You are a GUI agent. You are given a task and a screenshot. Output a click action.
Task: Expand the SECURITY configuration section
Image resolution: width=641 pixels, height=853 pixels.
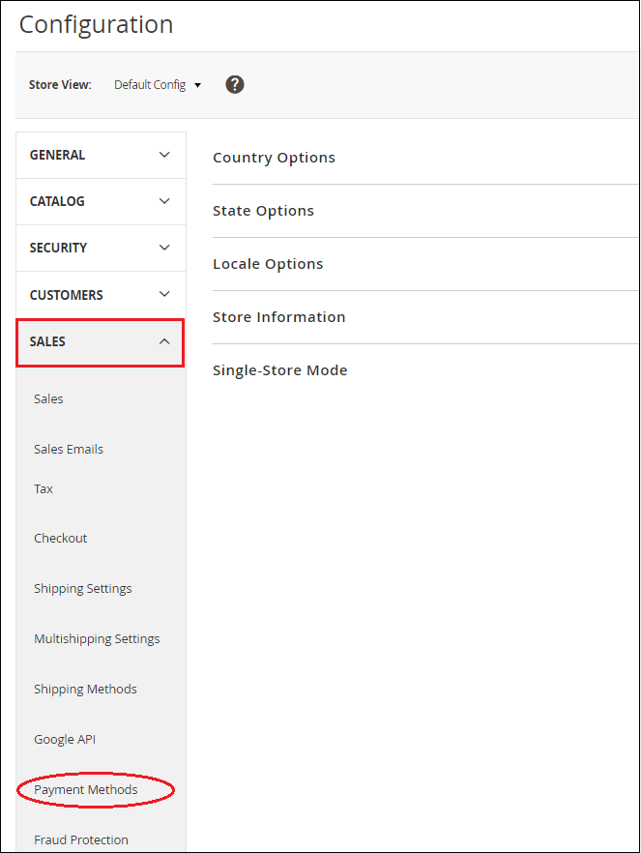pos(101,248)
